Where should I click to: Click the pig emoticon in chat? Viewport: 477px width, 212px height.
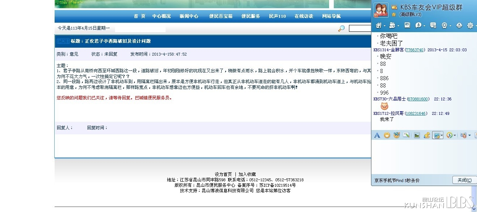384,106
